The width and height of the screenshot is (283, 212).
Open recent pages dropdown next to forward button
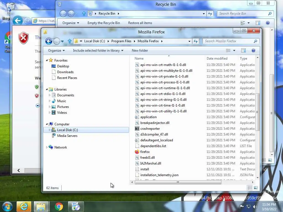pos(62,41)
